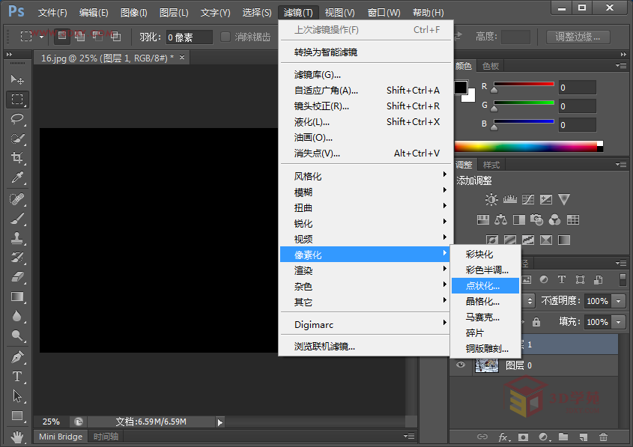Open the 滤镜库(G)... menu entry

coord(318,75)
